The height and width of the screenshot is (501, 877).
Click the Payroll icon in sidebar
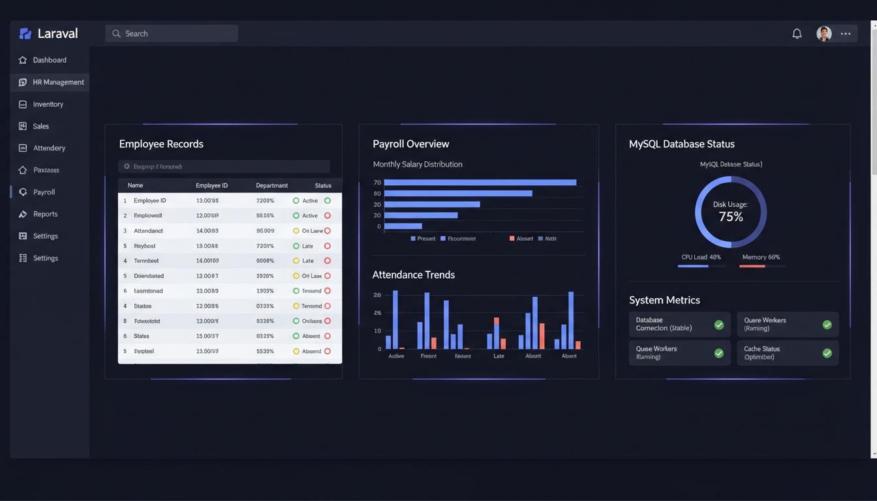click(x=23, y=192)
